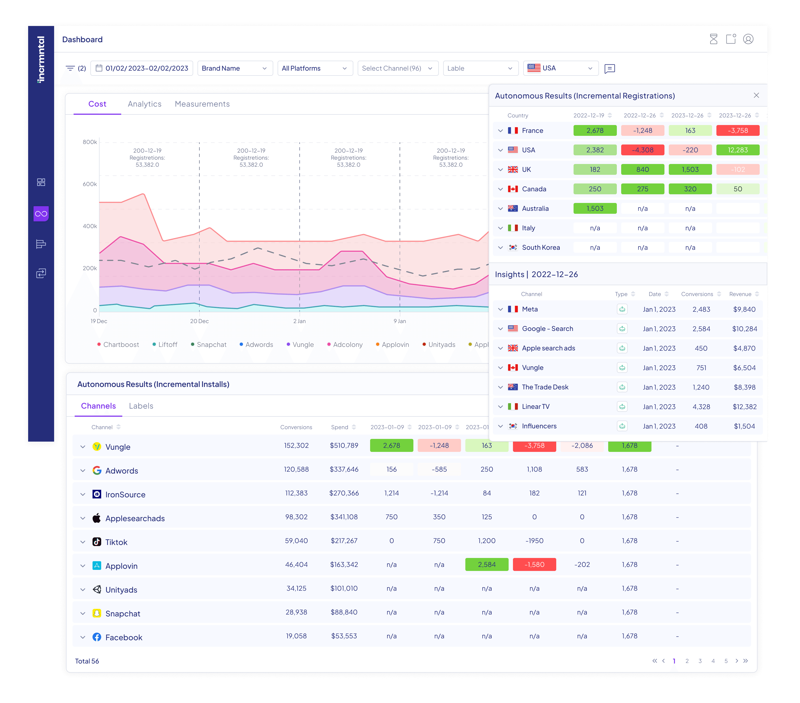
Task: Click the red -4,308 cell in USA row
Action: (x=642, y=150)
